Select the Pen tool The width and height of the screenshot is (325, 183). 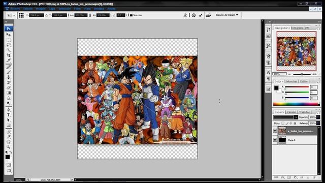click(9, 110)
